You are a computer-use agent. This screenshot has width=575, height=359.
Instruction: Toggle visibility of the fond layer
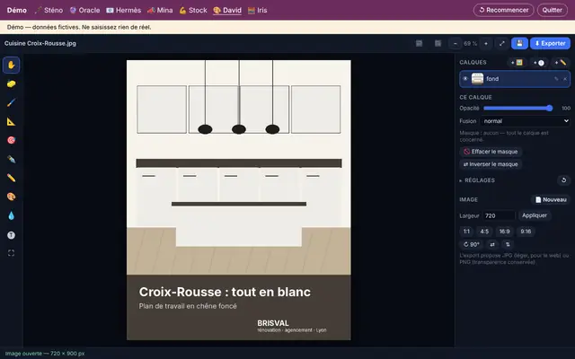[x=465, y=79]
